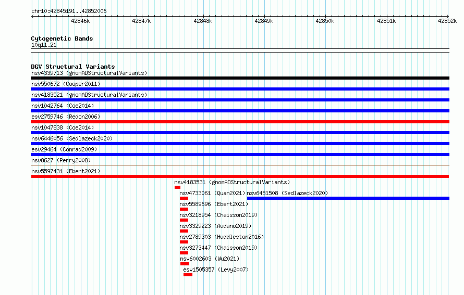Open nsv4339713 (gnomADStructuralVariants) label
The image size is (464, 295).
pyautogui.click(x=89, y=73)
